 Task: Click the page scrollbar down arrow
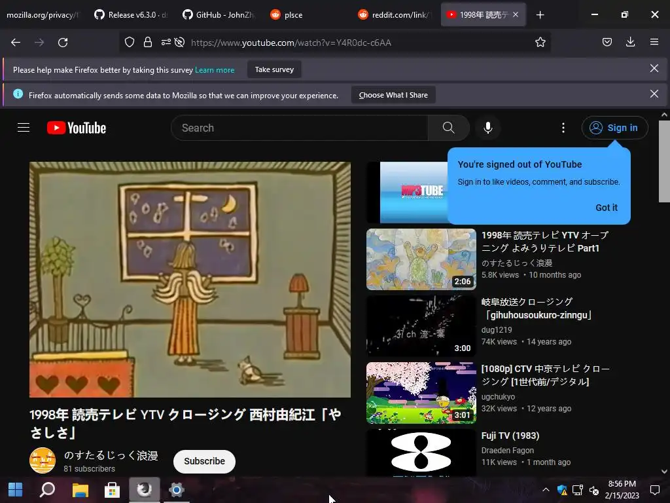(664, 472)
